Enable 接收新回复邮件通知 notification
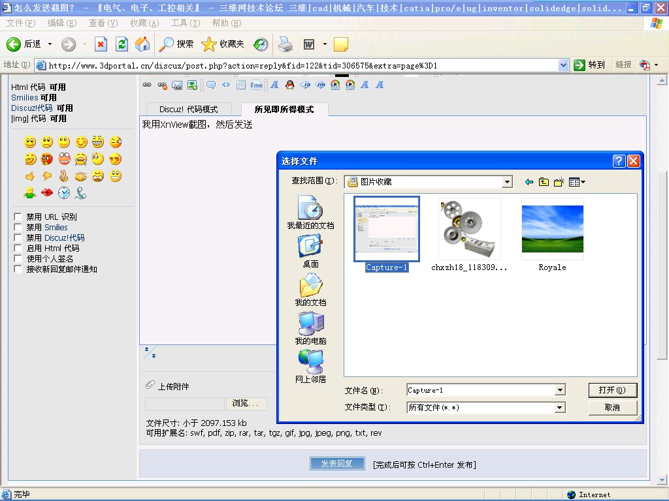 [x=17, y=269]
